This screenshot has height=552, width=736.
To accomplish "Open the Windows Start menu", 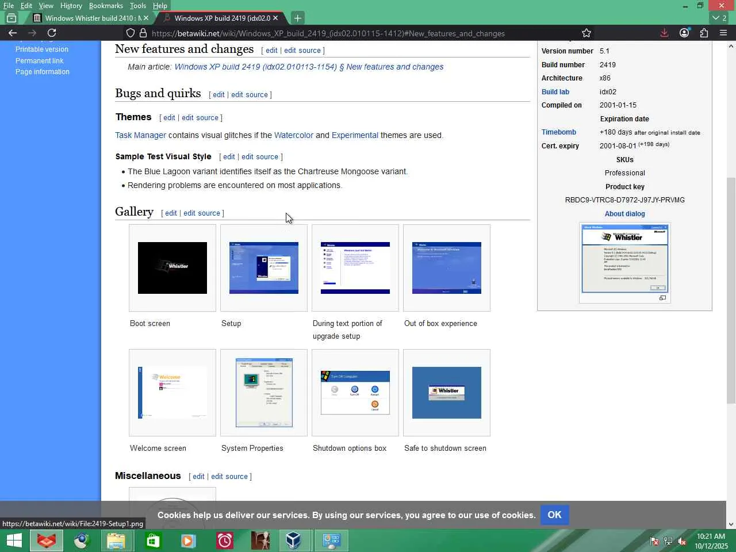I will click(14, 540).
